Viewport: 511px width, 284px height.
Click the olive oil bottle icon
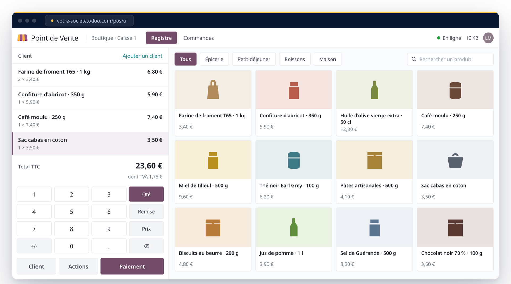[x=374, y=90]
